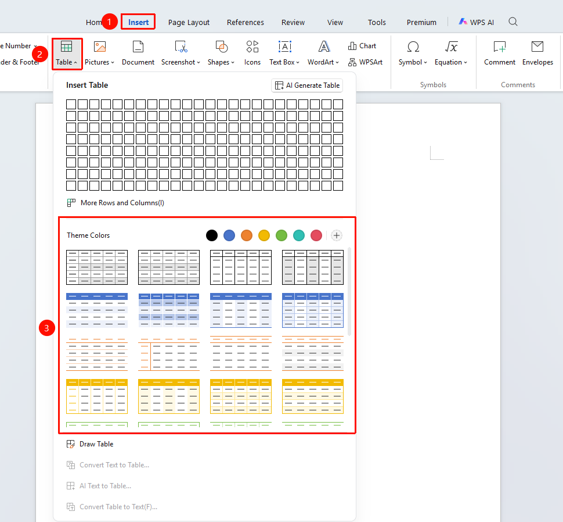Open the Envelopes tool
This screenshot has width=563, height=522.
click(537, 53)
